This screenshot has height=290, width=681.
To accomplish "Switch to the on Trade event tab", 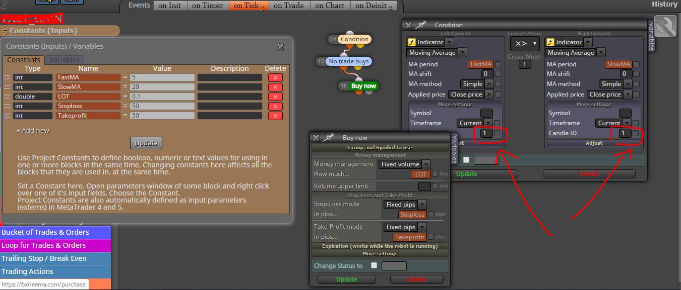I will click(x=288, y=6).
